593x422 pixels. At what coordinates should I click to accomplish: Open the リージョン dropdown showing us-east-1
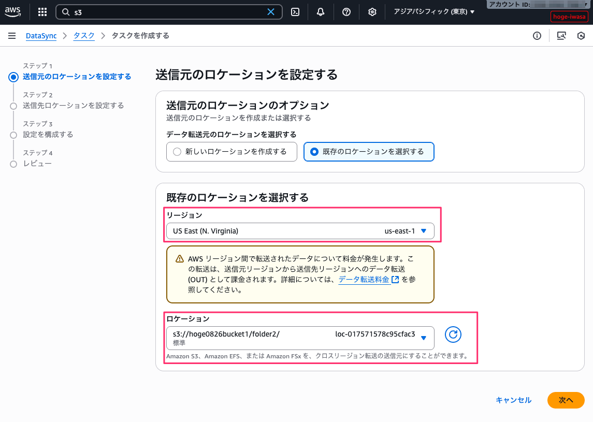(x=300, y=231)
